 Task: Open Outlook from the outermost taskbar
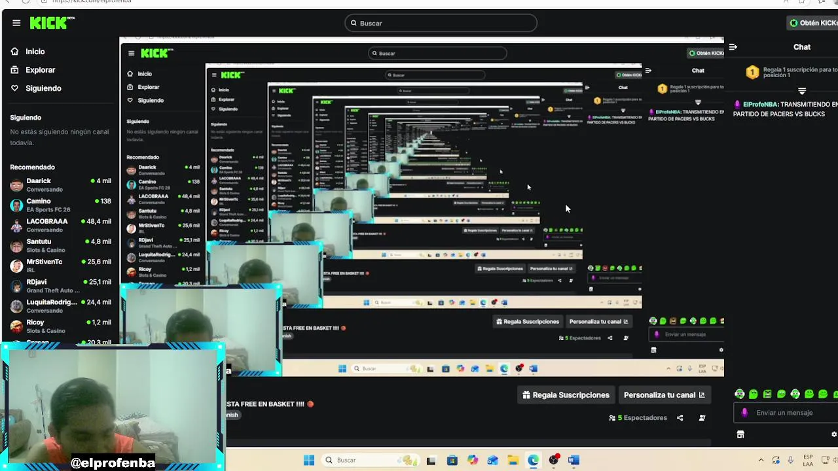pos(493,461)
